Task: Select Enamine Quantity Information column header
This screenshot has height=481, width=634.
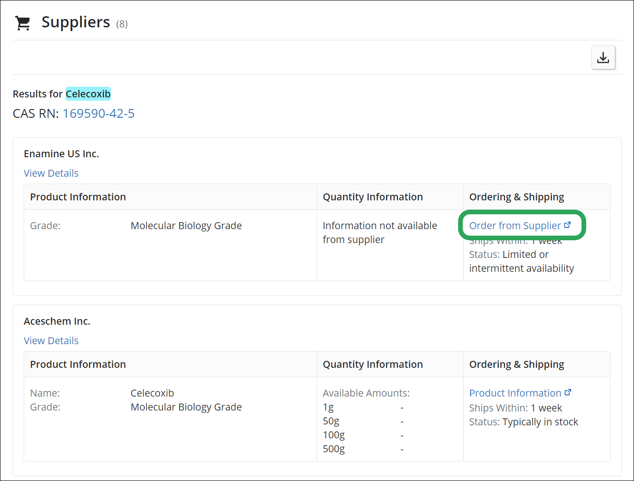Action: (373, 197)
